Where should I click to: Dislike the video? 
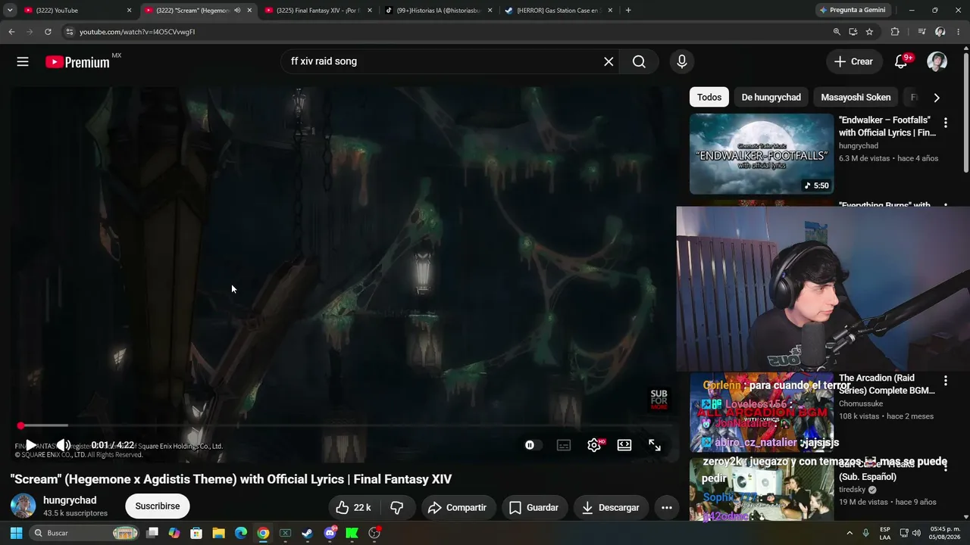[396, 507]
